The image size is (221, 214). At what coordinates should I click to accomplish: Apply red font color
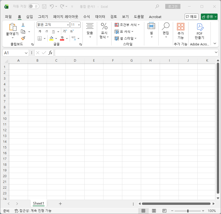(x=62, y=38)
